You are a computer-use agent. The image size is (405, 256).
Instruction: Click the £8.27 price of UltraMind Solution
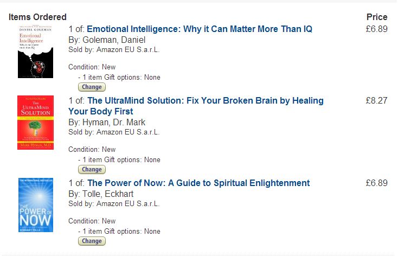click(377, 100)
